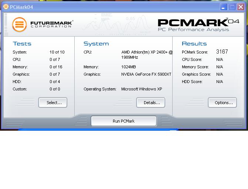Viewport: 248px width, 189px height.
Task: Click the custom tests '0 of 0' value
Action: pyautogui.click(x=55, y=89)
